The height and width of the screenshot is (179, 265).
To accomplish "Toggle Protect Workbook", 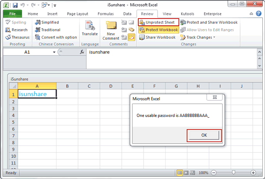I will tap(159, 30).
